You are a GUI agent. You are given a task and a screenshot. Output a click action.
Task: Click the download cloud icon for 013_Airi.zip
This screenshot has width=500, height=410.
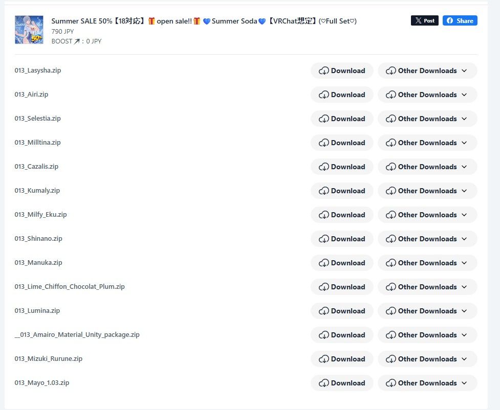pyautogui.click(x=323, y=95)
